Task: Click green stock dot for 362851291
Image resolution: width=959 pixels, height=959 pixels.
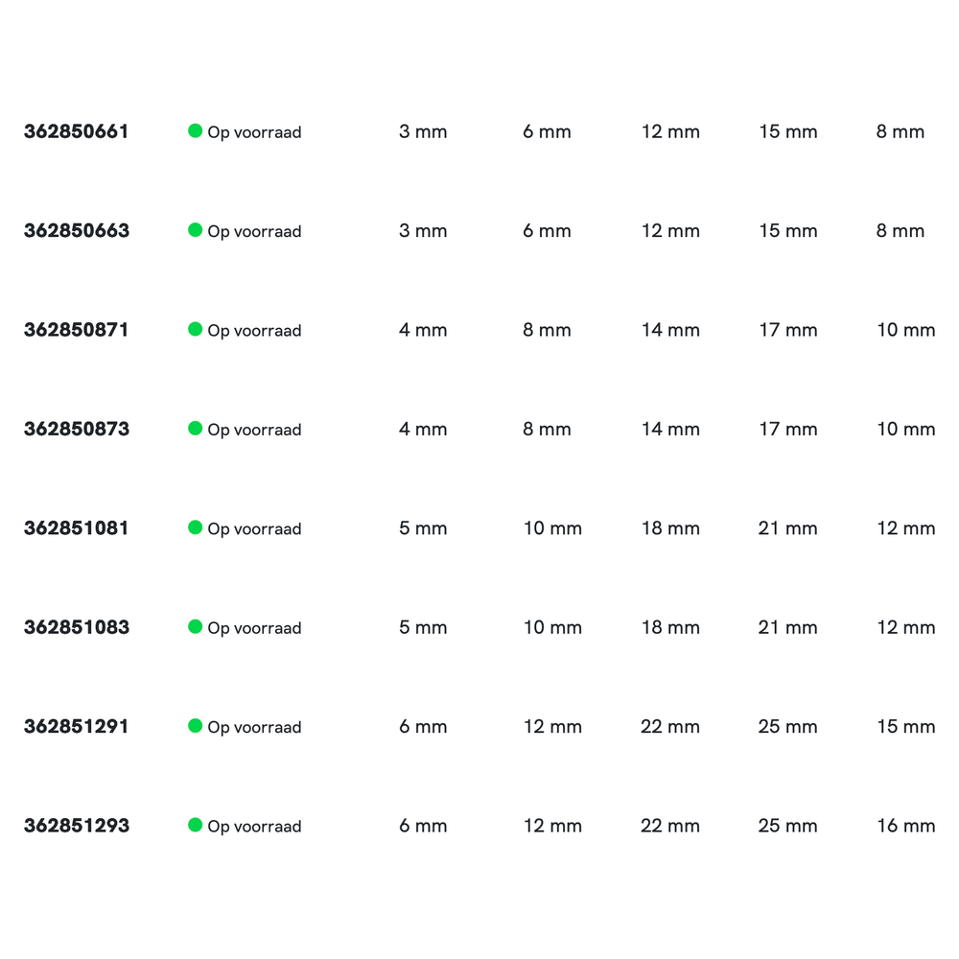Action: (x=196, y=726)
